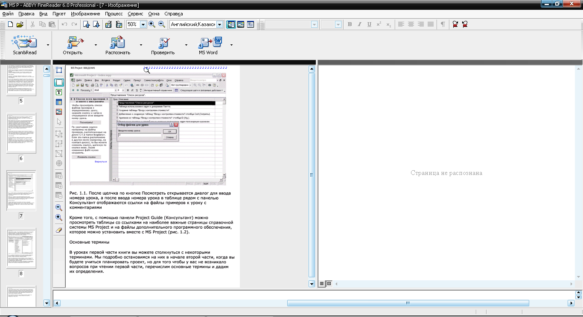
Task: Click the magnifier zoom-in icon beside 50%
Action: (x=152, y=24)
